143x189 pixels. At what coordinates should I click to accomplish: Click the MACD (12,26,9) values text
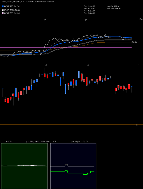coord(38,141)
